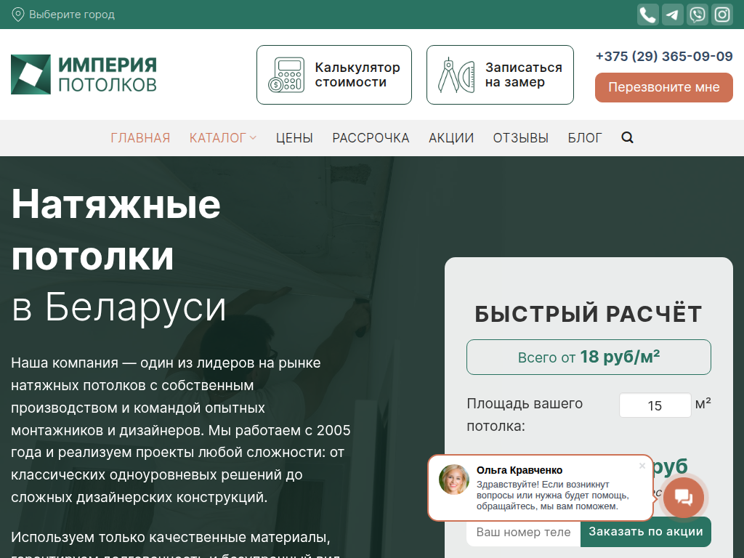
Task: Open the РАССРОЧКА page from the menu
Action: pos(371,137)
